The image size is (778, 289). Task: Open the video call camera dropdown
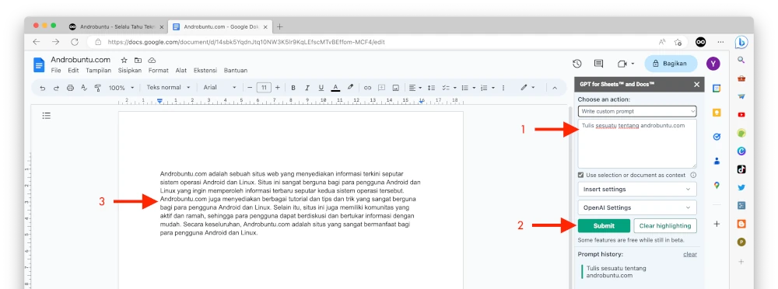pos(626,64)
